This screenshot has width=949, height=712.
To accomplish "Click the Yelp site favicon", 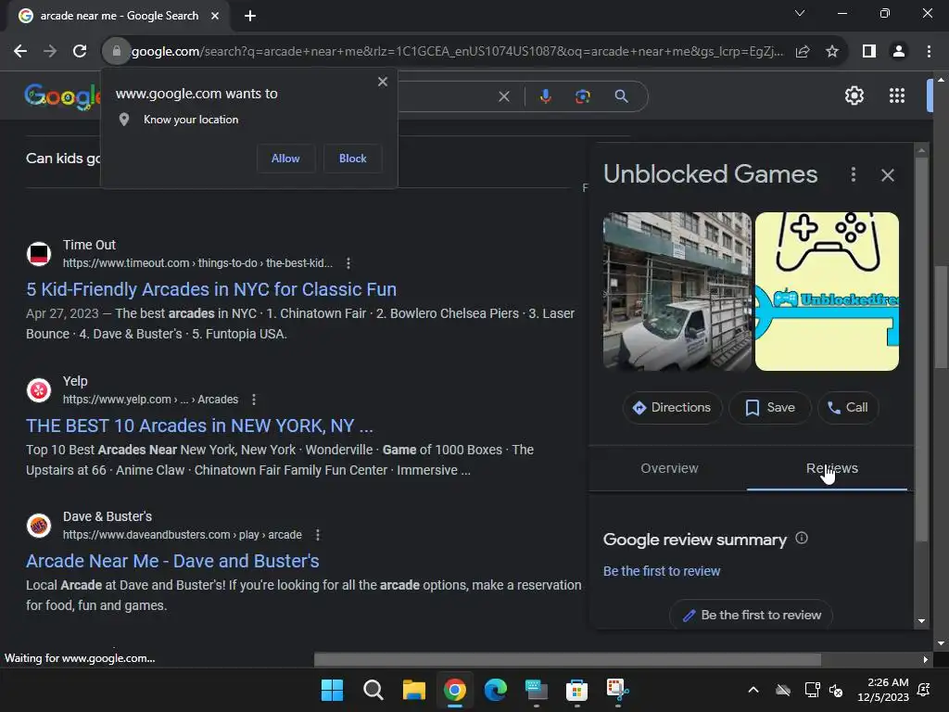I will pos(39,390).
